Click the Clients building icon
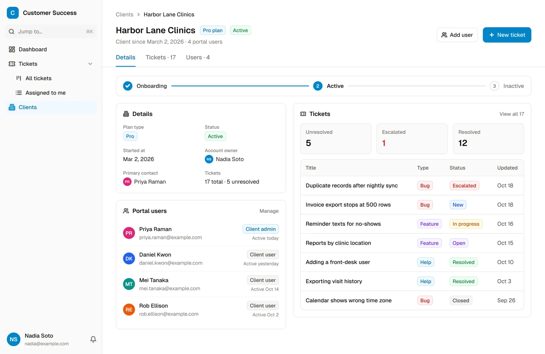 [x=12, y=108]
